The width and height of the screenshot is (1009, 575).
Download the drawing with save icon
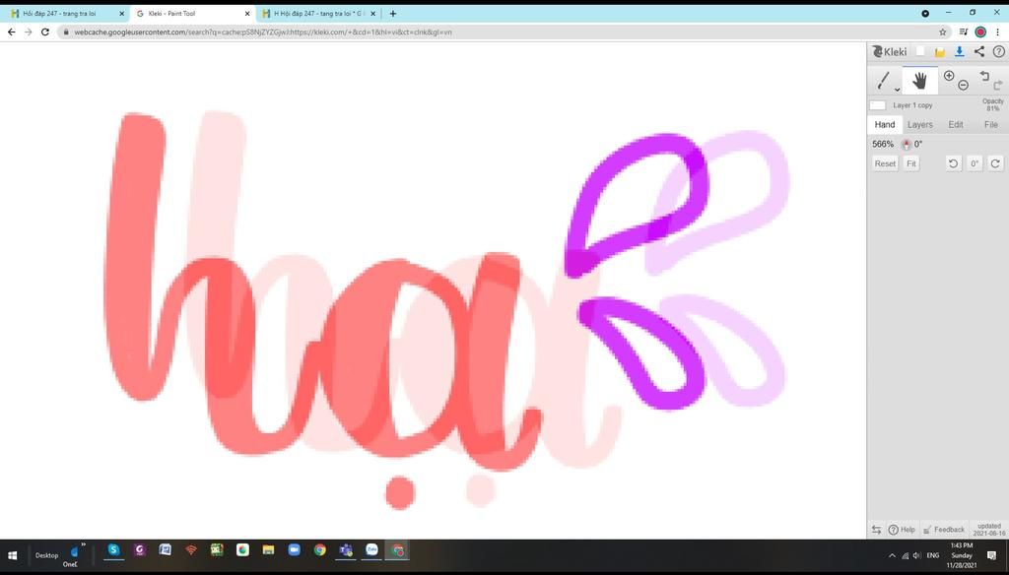coord(960,51)
